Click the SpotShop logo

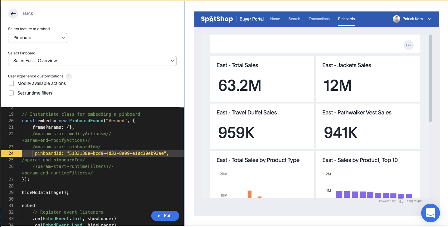click(217, 19)
